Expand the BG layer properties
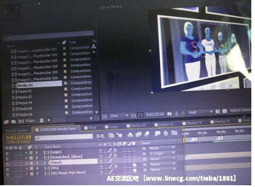The width and height of the screenshot is (255, 187). pos(27,169)
